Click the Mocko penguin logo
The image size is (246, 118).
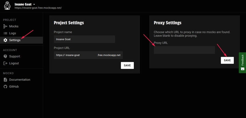click(x=7, y=6)
